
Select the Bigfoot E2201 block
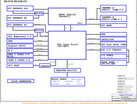(20, 46)
